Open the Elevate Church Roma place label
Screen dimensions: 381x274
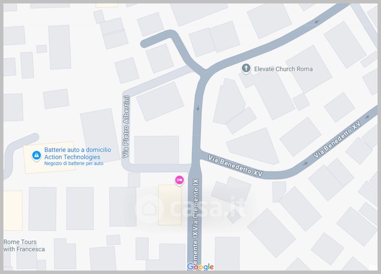(283, 69)
